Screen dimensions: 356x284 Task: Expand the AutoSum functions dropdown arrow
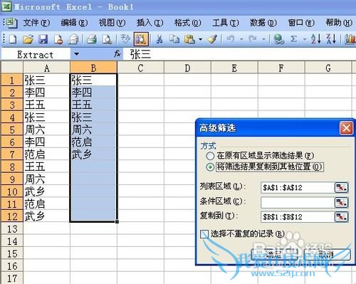305,39
